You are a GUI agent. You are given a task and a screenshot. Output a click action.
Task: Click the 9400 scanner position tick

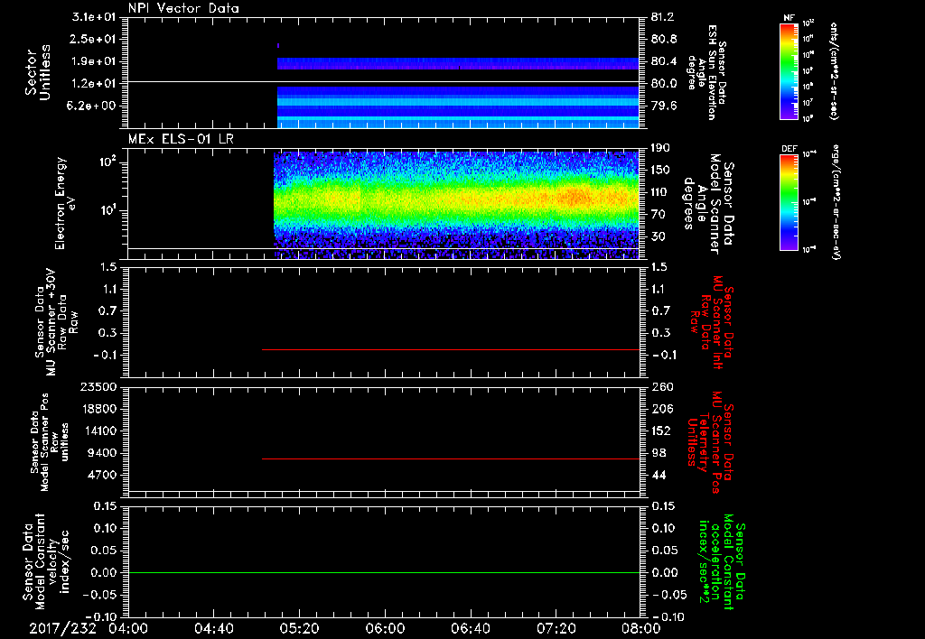coord(101,453)
